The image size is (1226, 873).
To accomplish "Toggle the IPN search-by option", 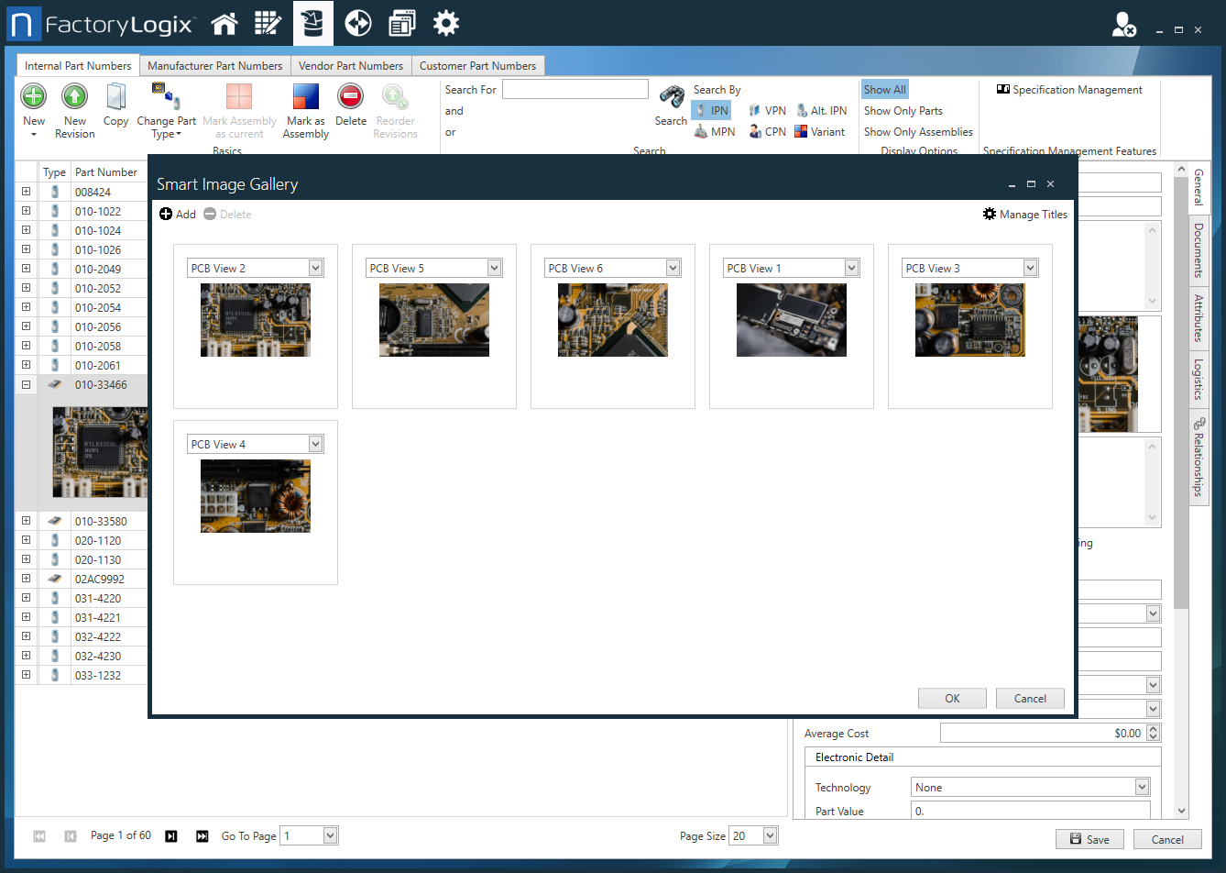I will [711, 111].
